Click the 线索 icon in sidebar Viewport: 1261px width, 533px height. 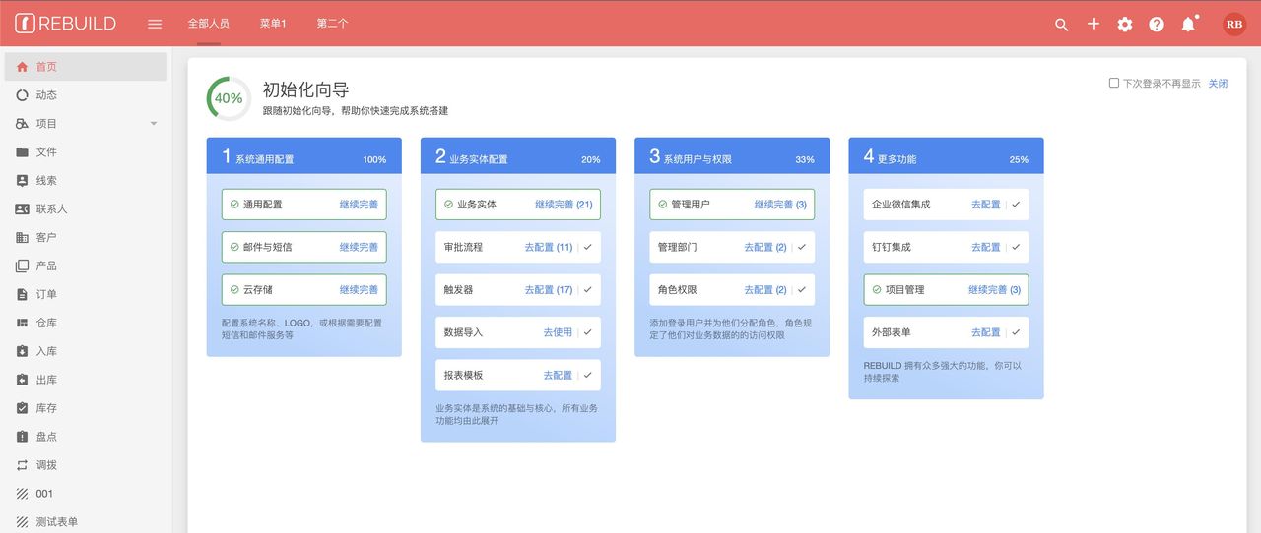coord(23,181)
